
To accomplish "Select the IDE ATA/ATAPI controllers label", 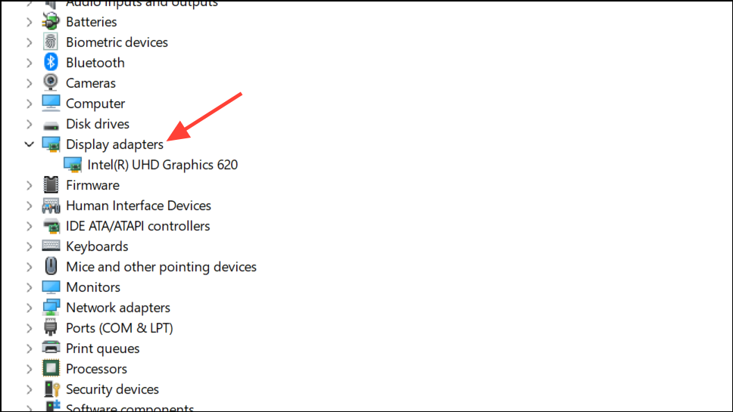I will click(138, 226).
